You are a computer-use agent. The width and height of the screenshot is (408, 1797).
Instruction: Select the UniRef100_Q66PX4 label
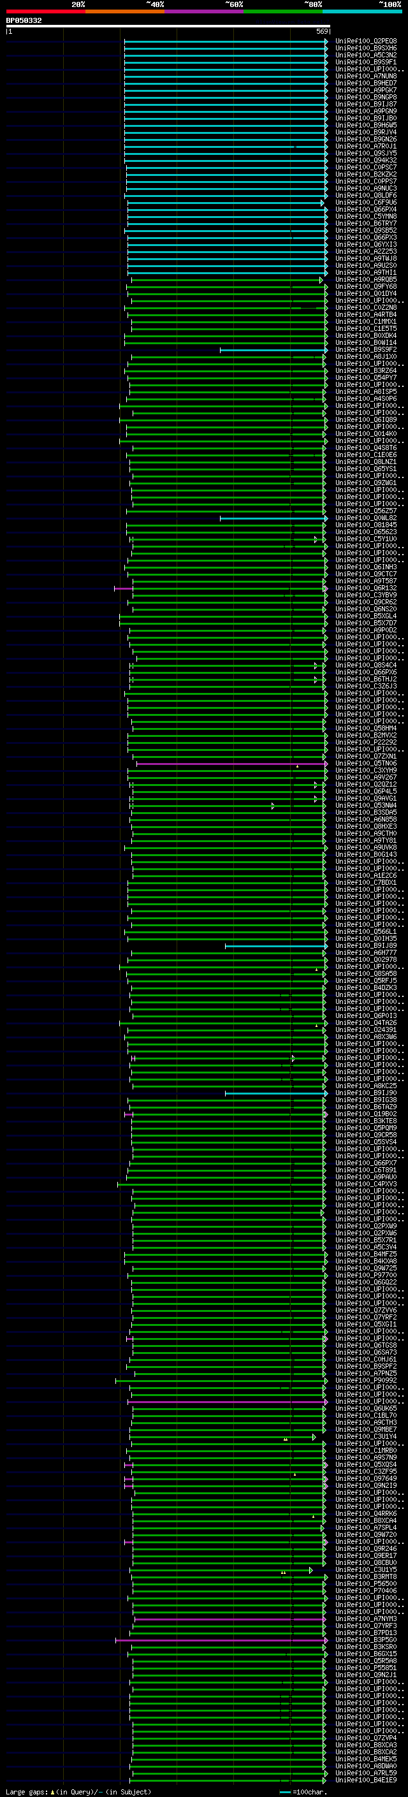click(365, 209)
